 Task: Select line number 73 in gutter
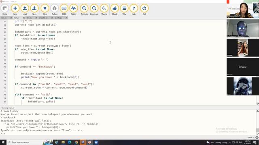[4, 77]
